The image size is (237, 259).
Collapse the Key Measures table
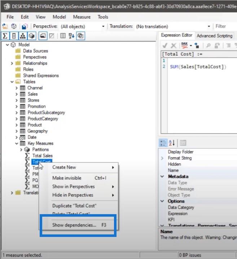pyautogui.click(x=17, y=144)
